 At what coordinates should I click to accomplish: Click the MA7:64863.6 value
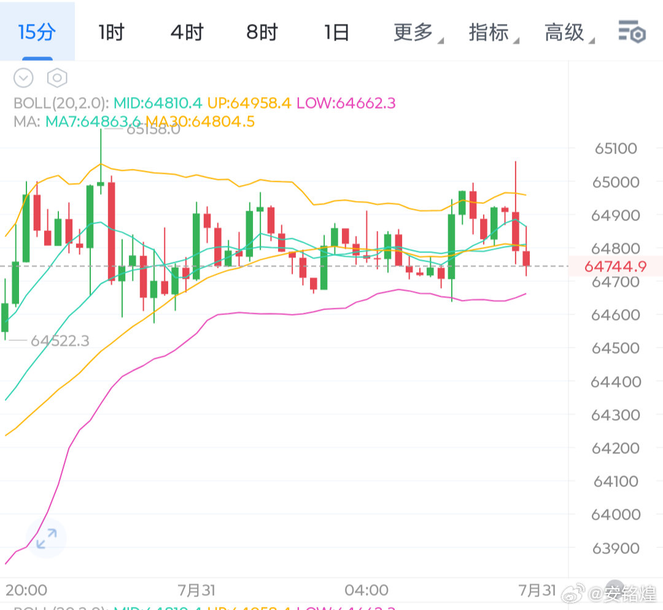point(93,122)
